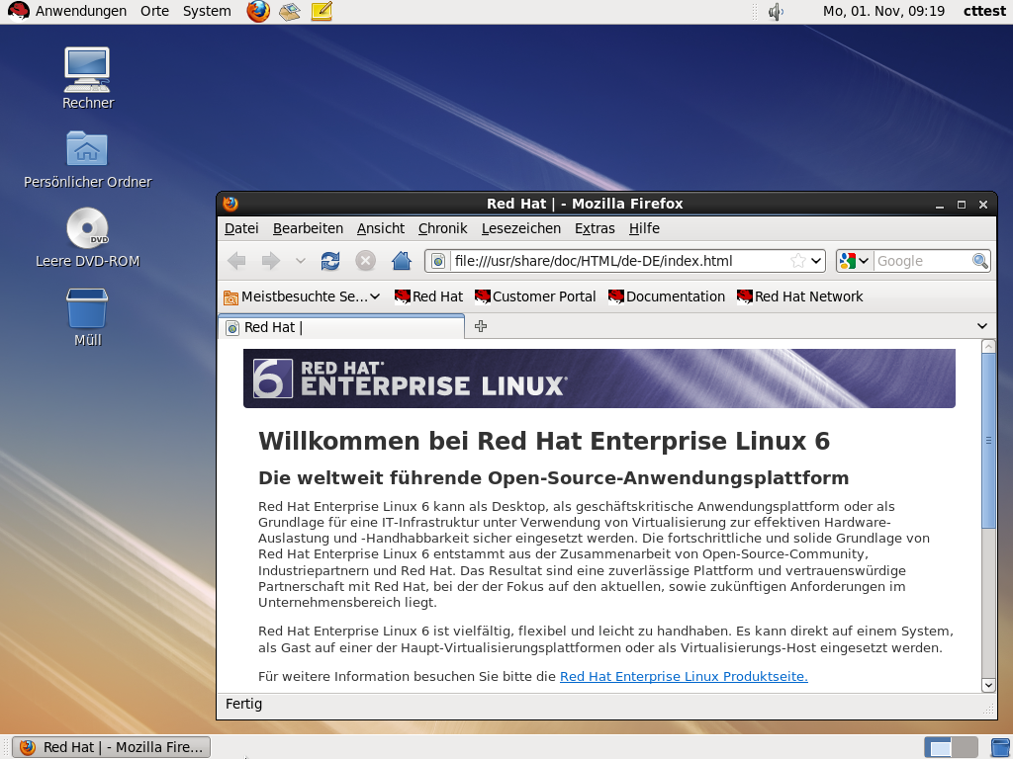Image resolution: width=1013 pixels, height=759 pixels.
Task: Open the Customer Portal bookmark
Action: 535,296
